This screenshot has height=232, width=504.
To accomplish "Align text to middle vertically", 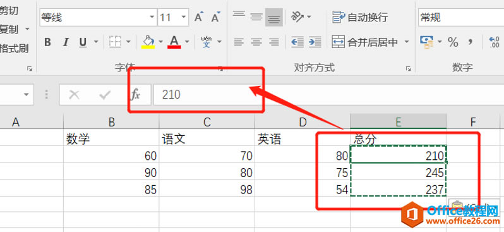I will pyautogui.click(x=256, y=17).
